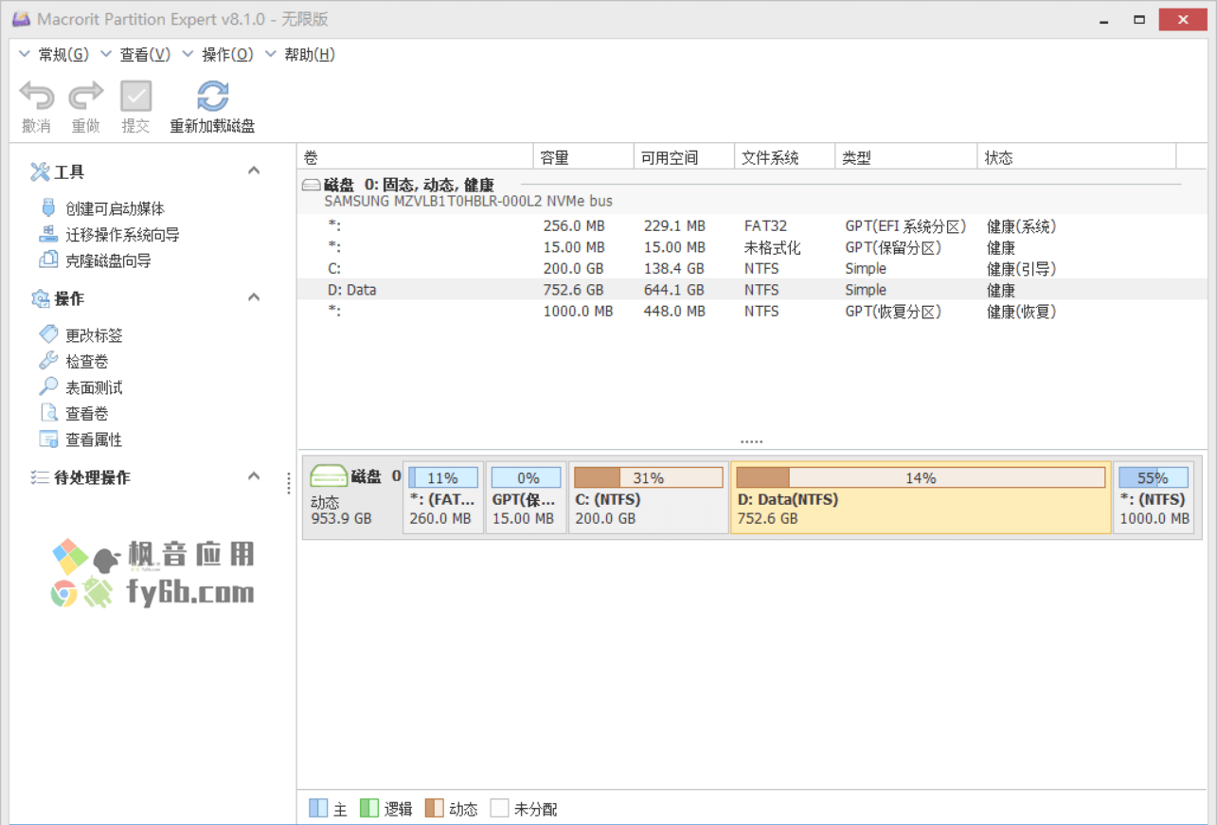This screenshot has height=825, width=1217.
Task: Click the disk icon in the disk map
Action: pos(329,476)
